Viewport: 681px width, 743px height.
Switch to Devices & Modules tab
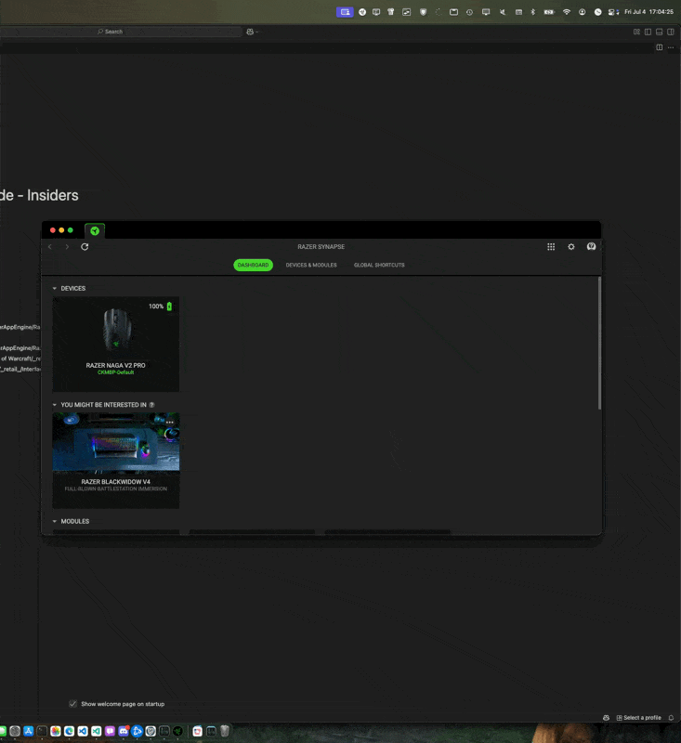(311, 265)
